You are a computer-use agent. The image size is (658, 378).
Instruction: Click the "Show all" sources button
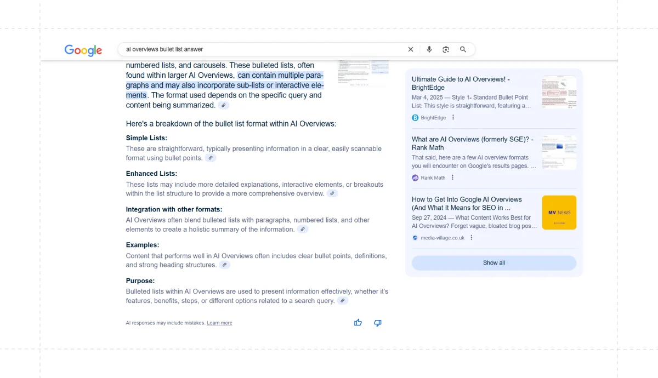click(x=494, y=263)
